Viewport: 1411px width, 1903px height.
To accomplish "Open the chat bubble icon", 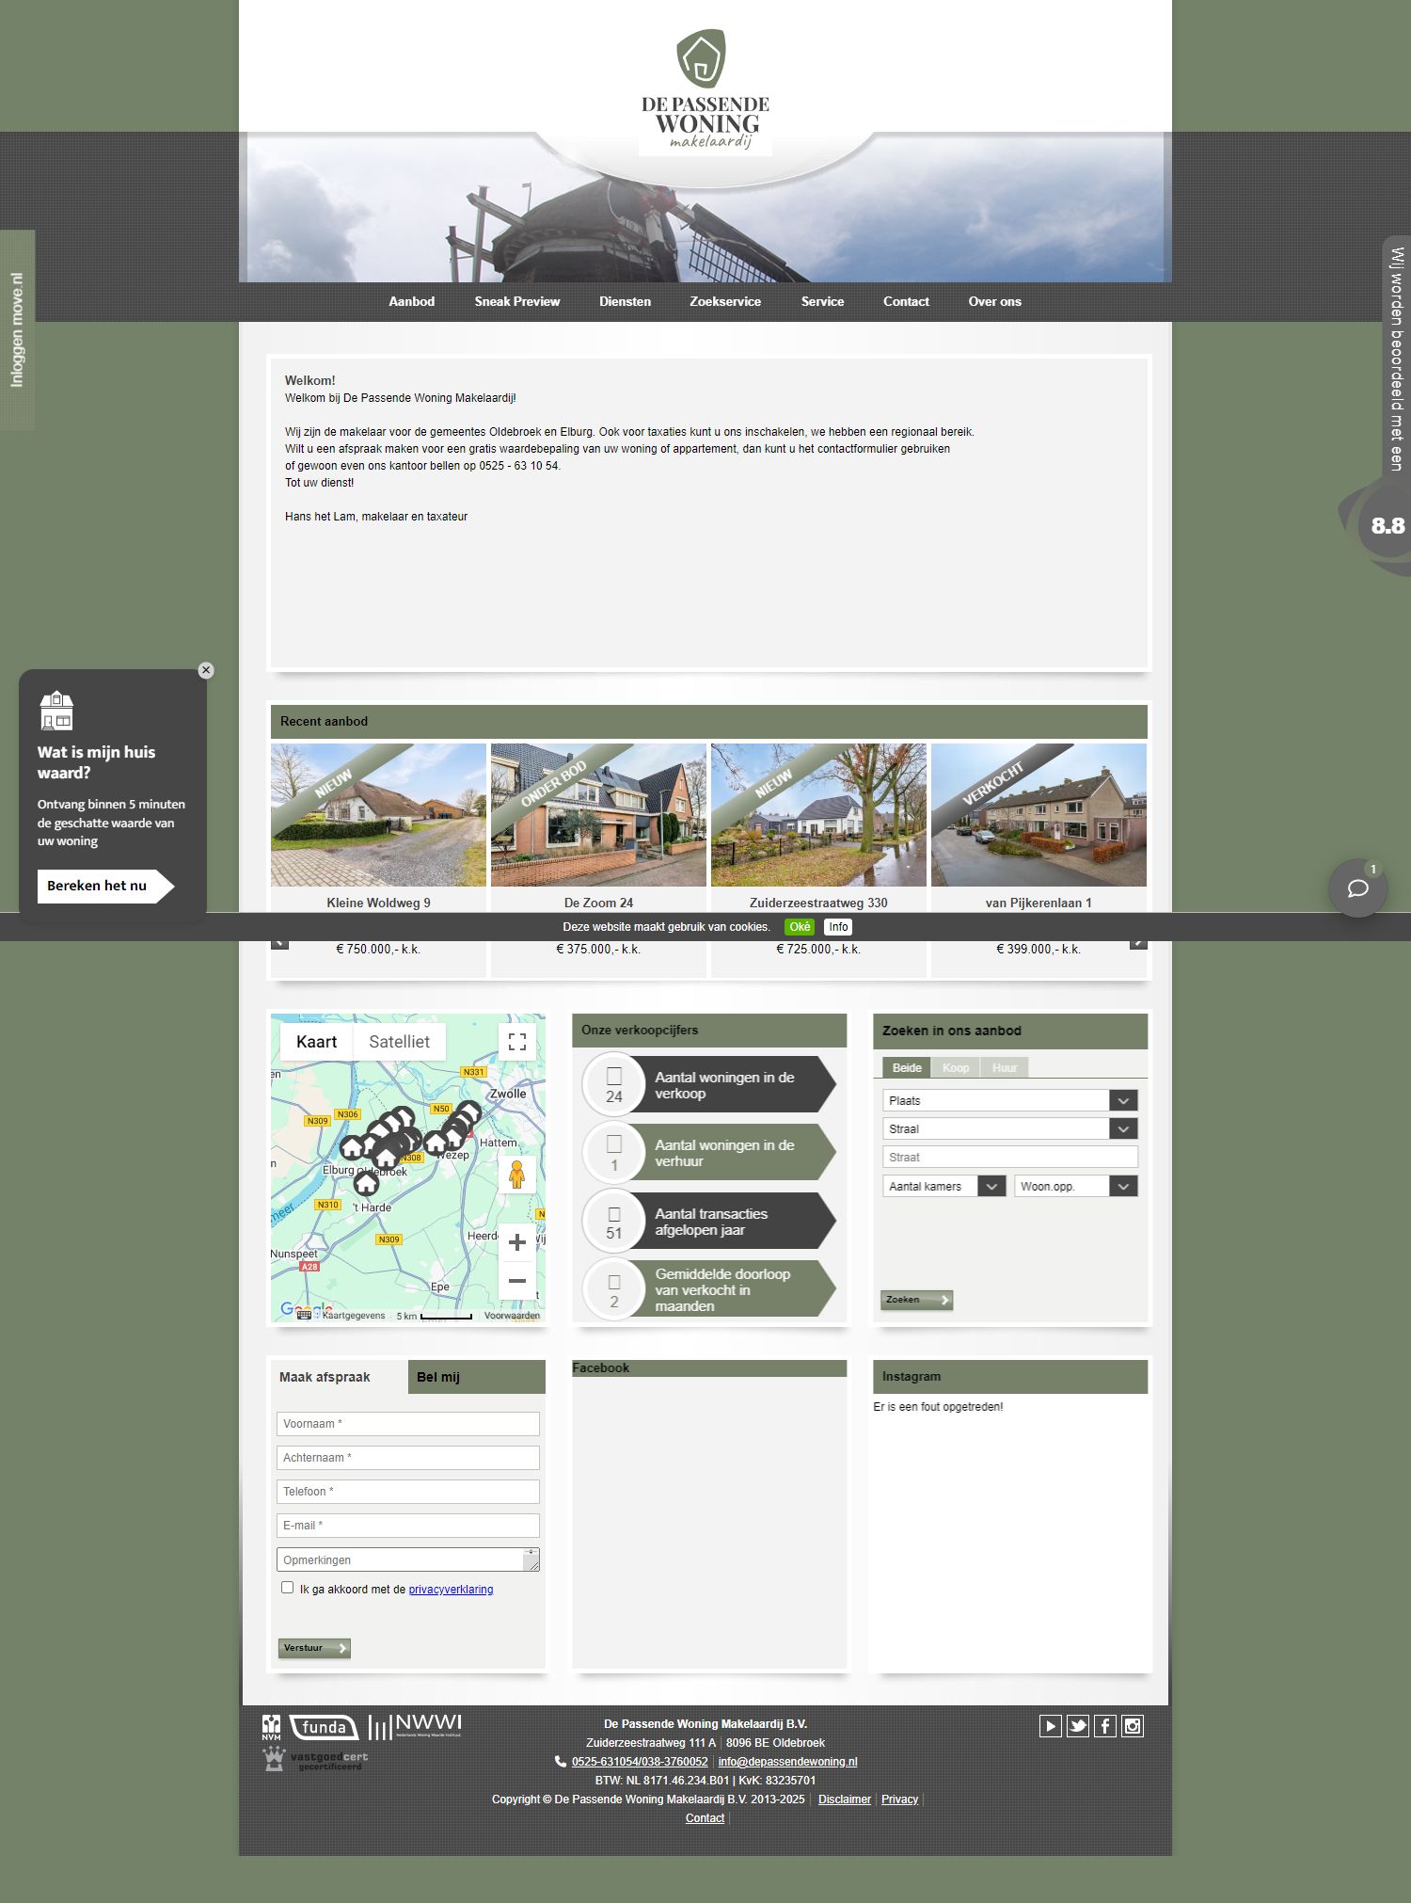I will (x=1357, y=888).
